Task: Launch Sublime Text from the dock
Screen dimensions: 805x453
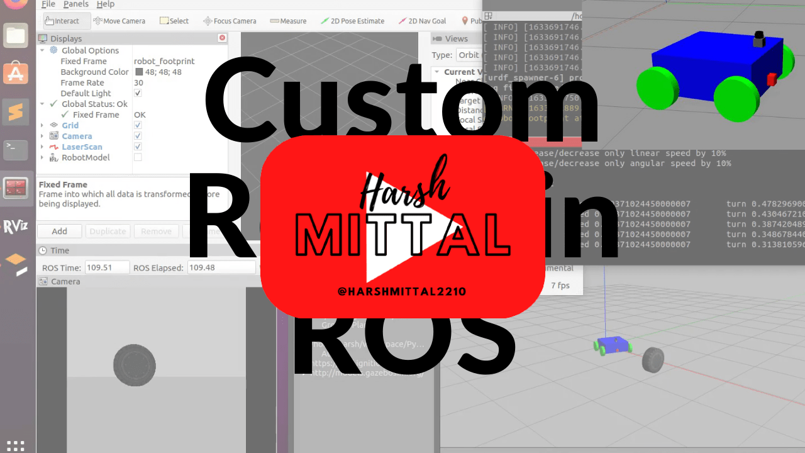Action: 16,113
